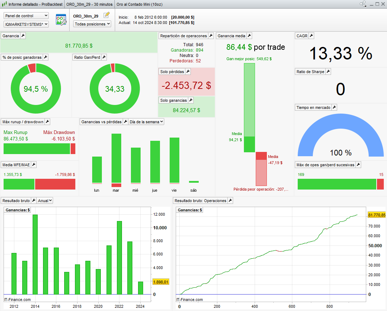Click the Tiempo en mercado label
387x311 pixels.
click(x=313, y=107)
